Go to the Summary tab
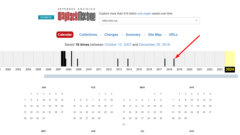Screen dimensions: 240x135 [x=133, y=35]
